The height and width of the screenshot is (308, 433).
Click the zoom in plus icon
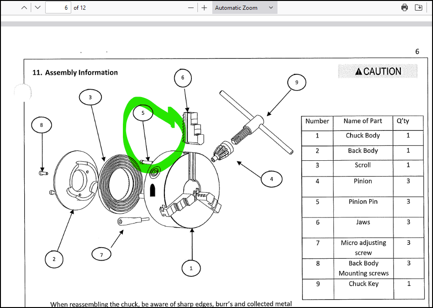tap(204, 7)
